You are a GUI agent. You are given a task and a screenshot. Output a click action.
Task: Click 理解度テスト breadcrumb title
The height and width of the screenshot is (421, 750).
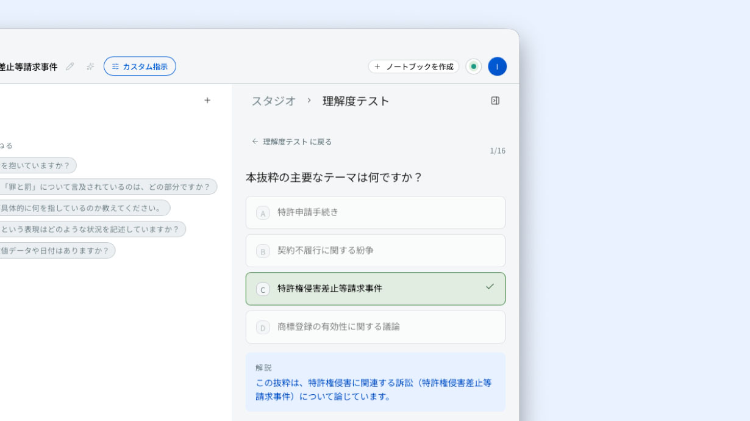356,101
